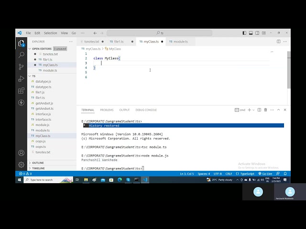Show more menus with the ellipsis
This screenshot has width=306, height=229.
(x=83, y=33)
